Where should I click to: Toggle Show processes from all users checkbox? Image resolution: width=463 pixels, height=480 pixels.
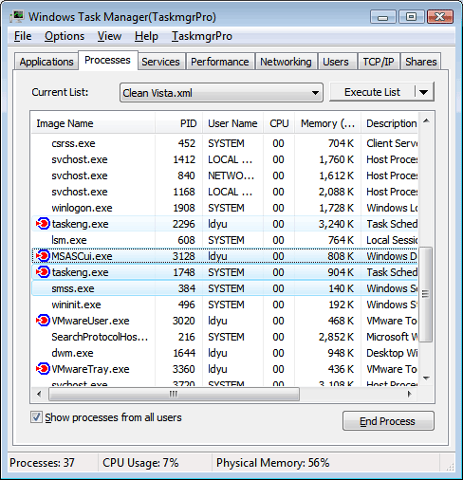(x=36, y=417)
